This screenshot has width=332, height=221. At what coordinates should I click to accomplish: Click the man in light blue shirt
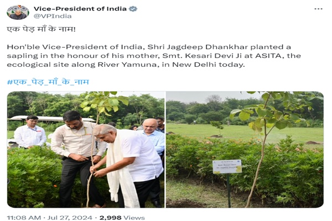click(x=153, y=135)
